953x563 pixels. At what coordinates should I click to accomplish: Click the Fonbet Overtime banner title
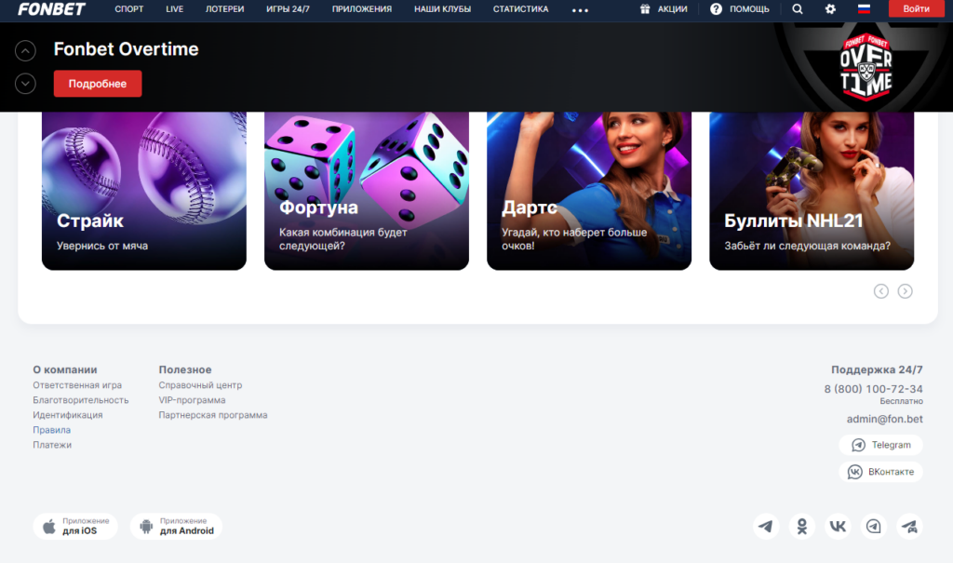click(x=126, y=49)
